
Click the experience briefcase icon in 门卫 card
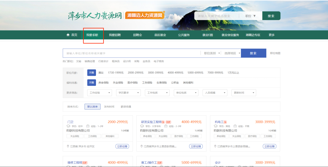point(88,126)
